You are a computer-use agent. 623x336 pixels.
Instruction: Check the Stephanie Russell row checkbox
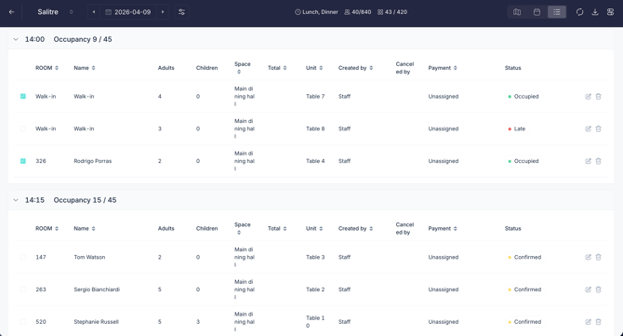(23, 322)
